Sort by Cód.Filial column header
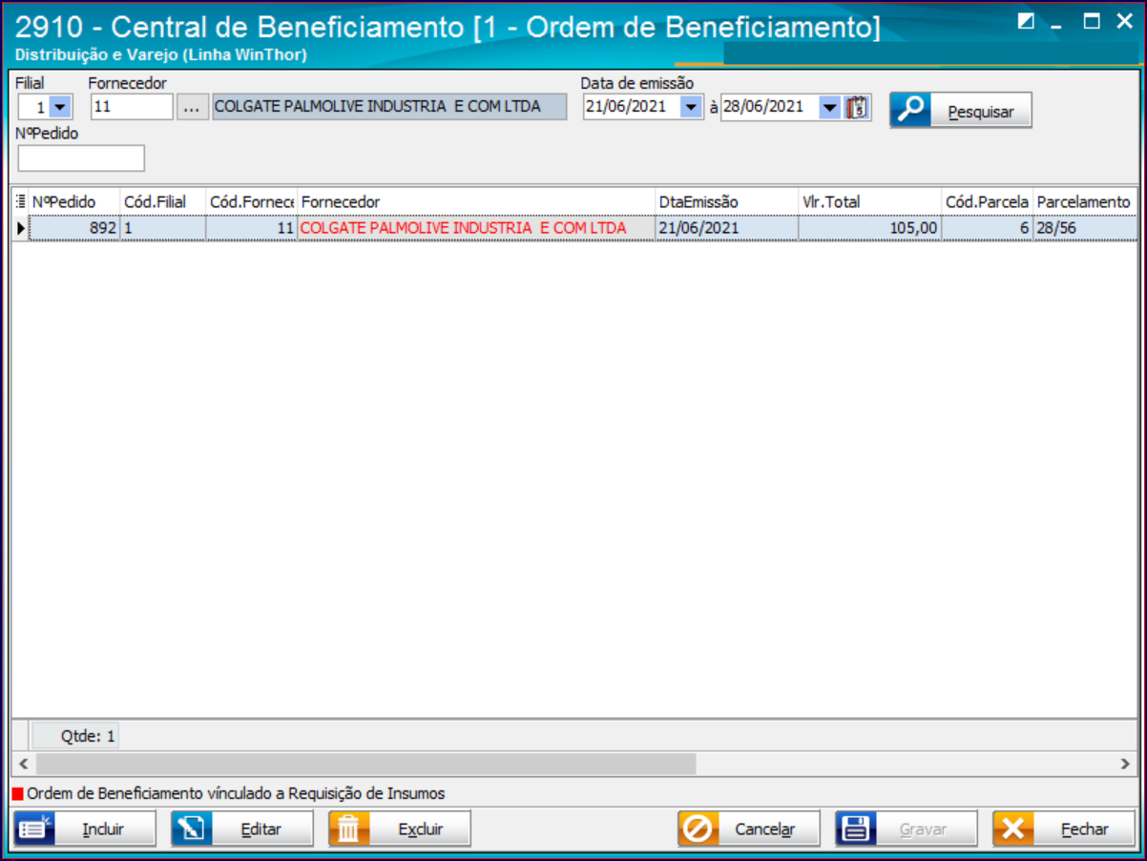 click(162, 202)
